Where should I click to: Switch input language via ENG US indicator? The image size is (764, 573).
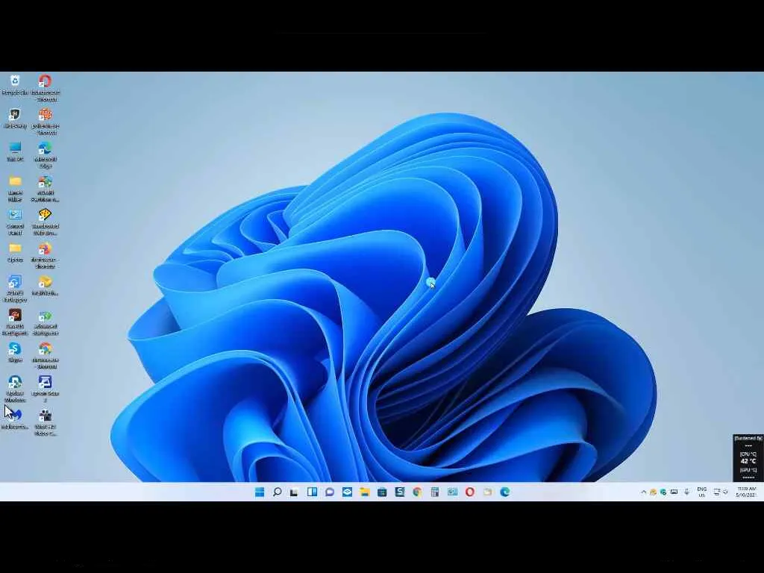tap(701, 492)
